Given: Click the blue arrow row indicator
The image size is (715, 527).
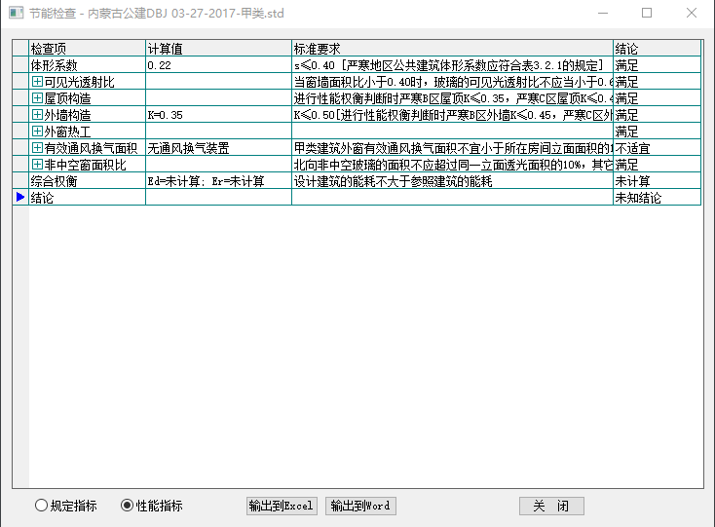Looking at the screenshot, I should click(x=20, y=198).
